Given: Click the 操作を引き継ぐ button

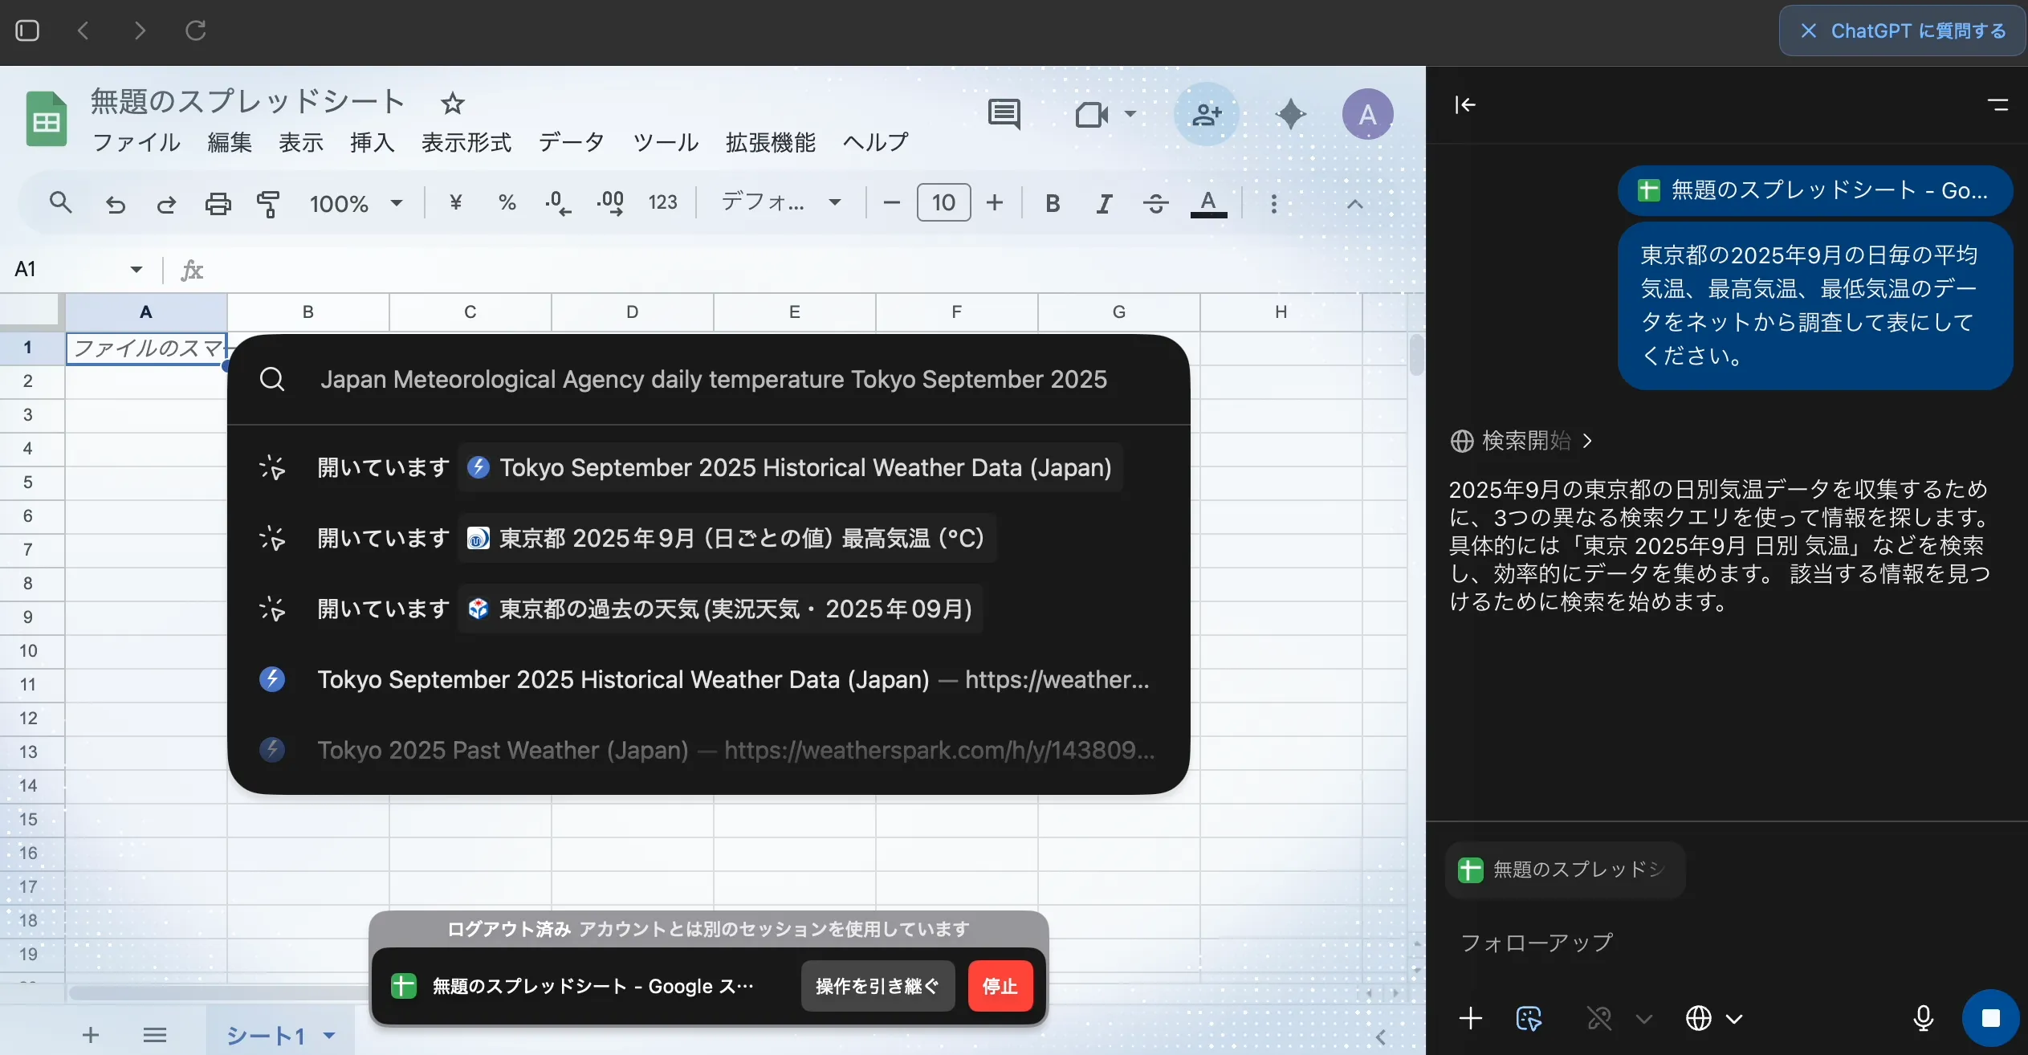Looking at the screenshot, I should tap(877, 986).
